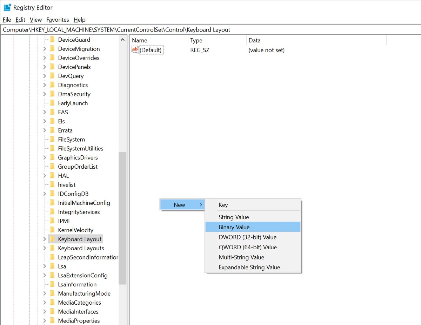
Task: Click the DevQuery folder icon
Action: [52, 76]
